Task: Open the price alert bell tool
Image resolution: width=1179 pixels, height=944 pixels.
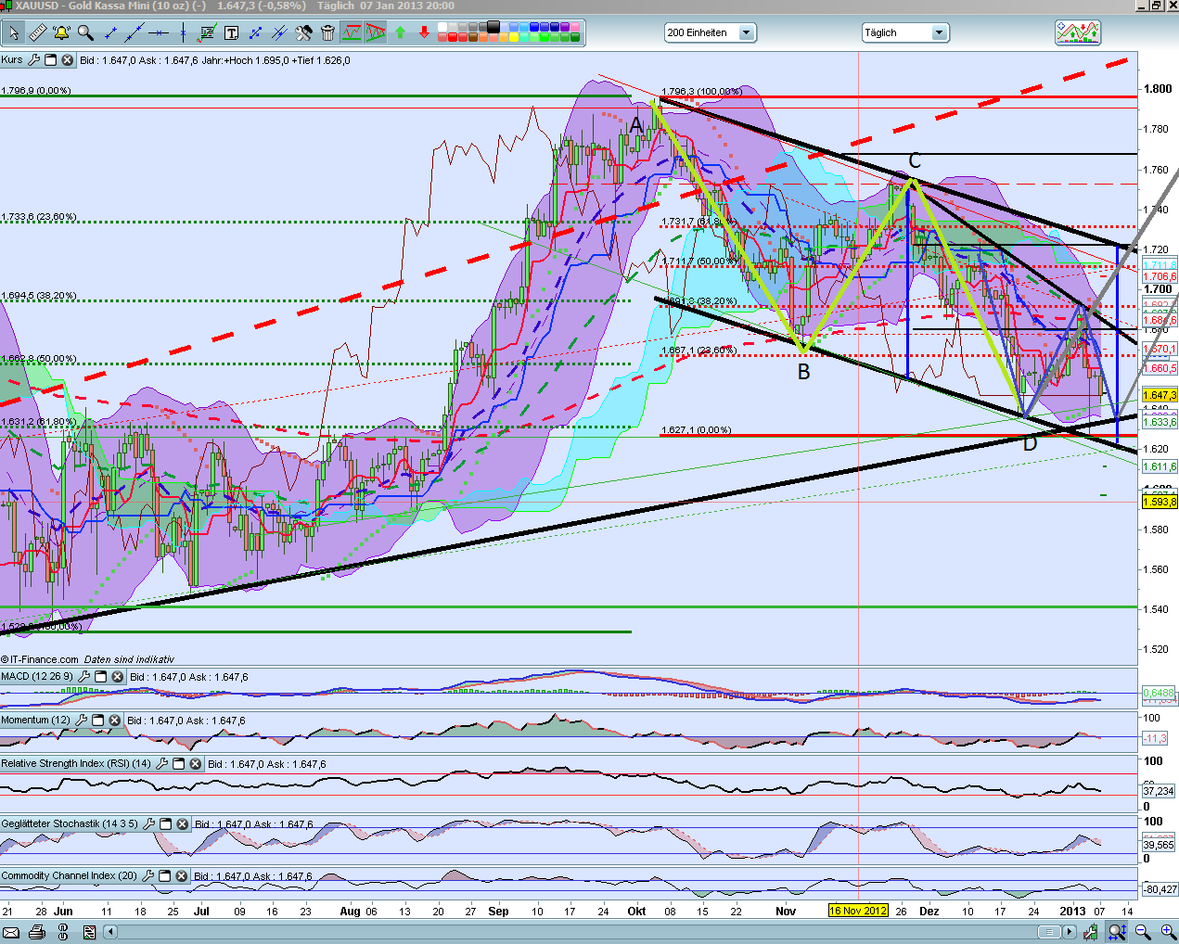Action: pyautogui.click(x=61, y=32)
